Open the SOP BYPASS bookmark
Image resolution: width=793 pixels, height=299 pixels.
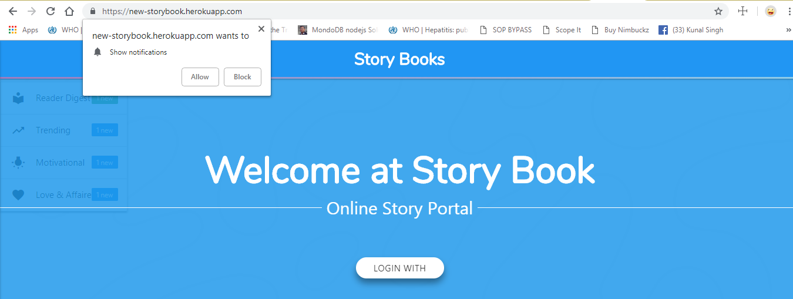pos(506,30)
